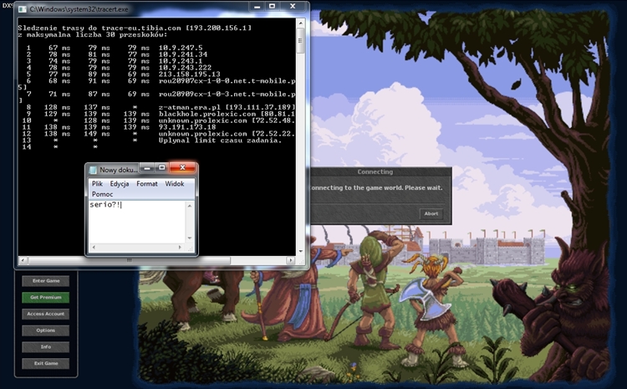Show the Info button dialog

coord(46,347)
